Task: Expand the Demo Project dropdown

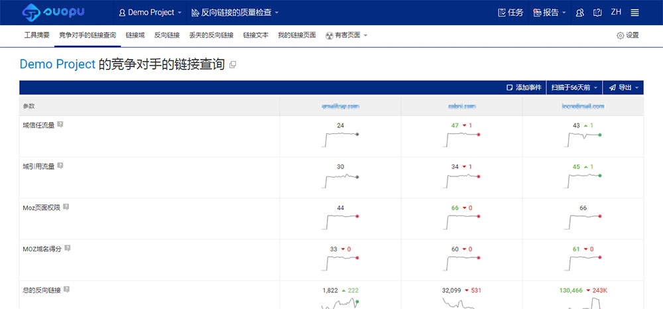Action: pos(150,13)
